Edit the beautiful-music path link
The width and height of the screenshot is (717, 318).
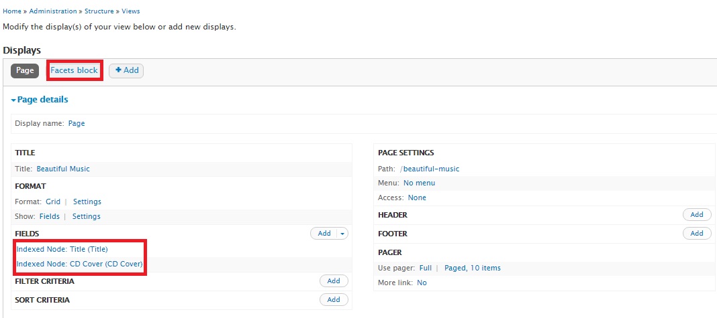[x=431, y=169]
